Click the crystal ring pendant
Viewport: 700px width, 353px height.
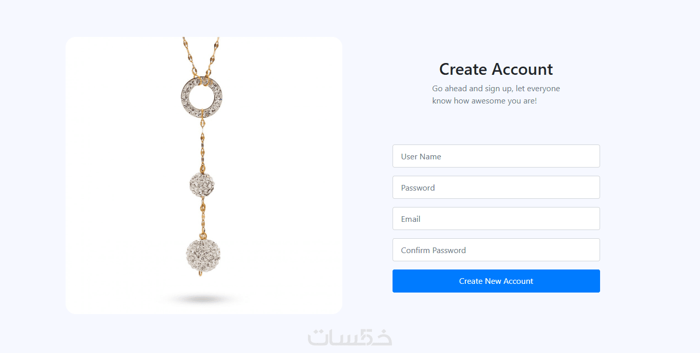(x=201, y=97)
